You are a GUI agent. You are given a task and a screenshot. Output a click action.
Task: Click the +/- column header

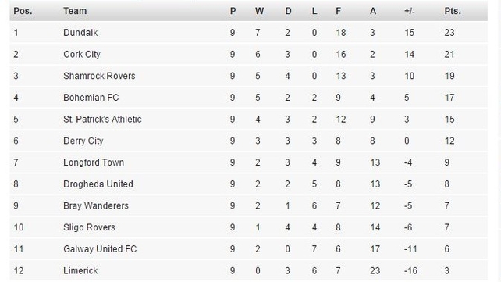(409, 11)
